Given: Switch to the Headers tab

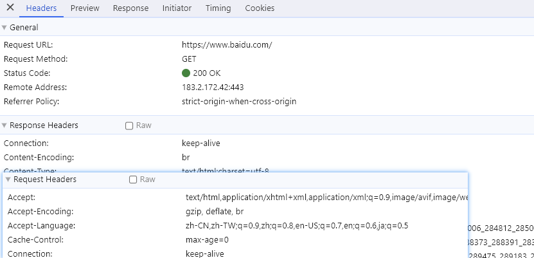Looking at the screenshot, I should [x=41, y=8].
